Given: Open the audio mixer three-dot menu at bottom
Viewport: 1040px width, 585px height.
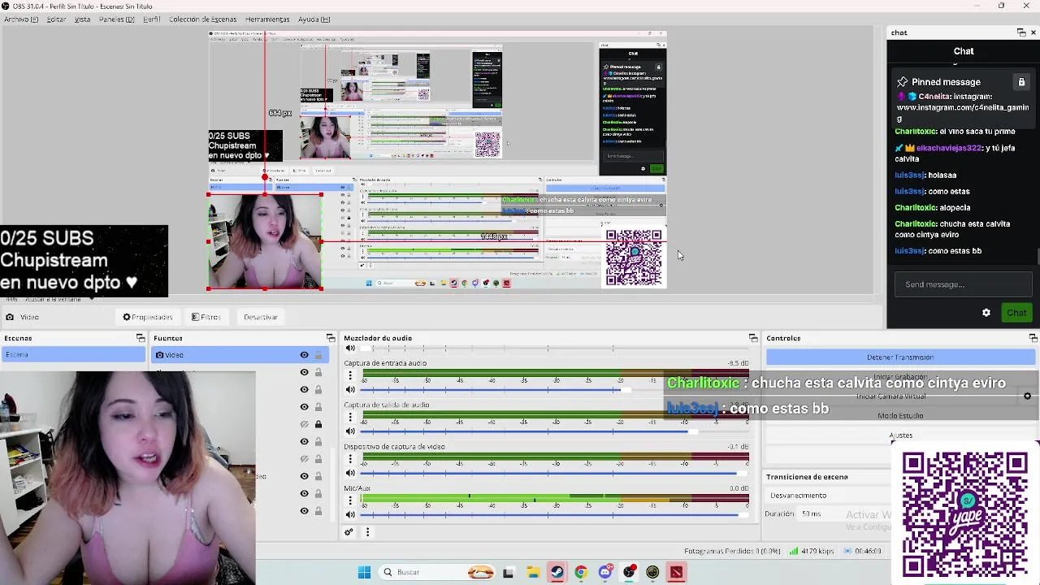Looking at the screenshot, I should tap(367, 532).
